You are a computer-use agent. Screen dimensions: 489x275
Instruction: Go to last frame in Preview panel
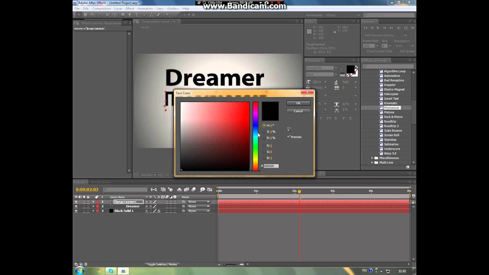tap(392, 28)
